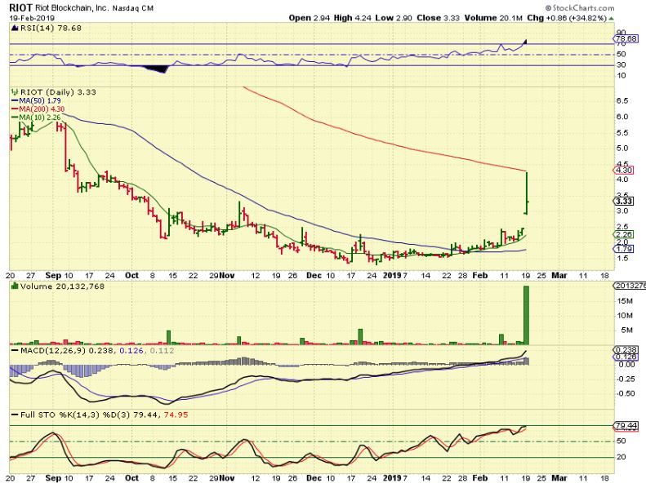646x488 pixels.
Task: Click the 4.30 price axis tag
Action: (623, 170)
